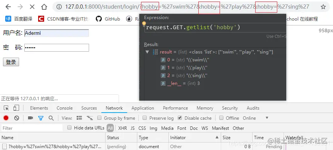The width and height of the screenshot is (333, 150).
Task: Go back with the browser back arrow
Action: tap(8, 7)
